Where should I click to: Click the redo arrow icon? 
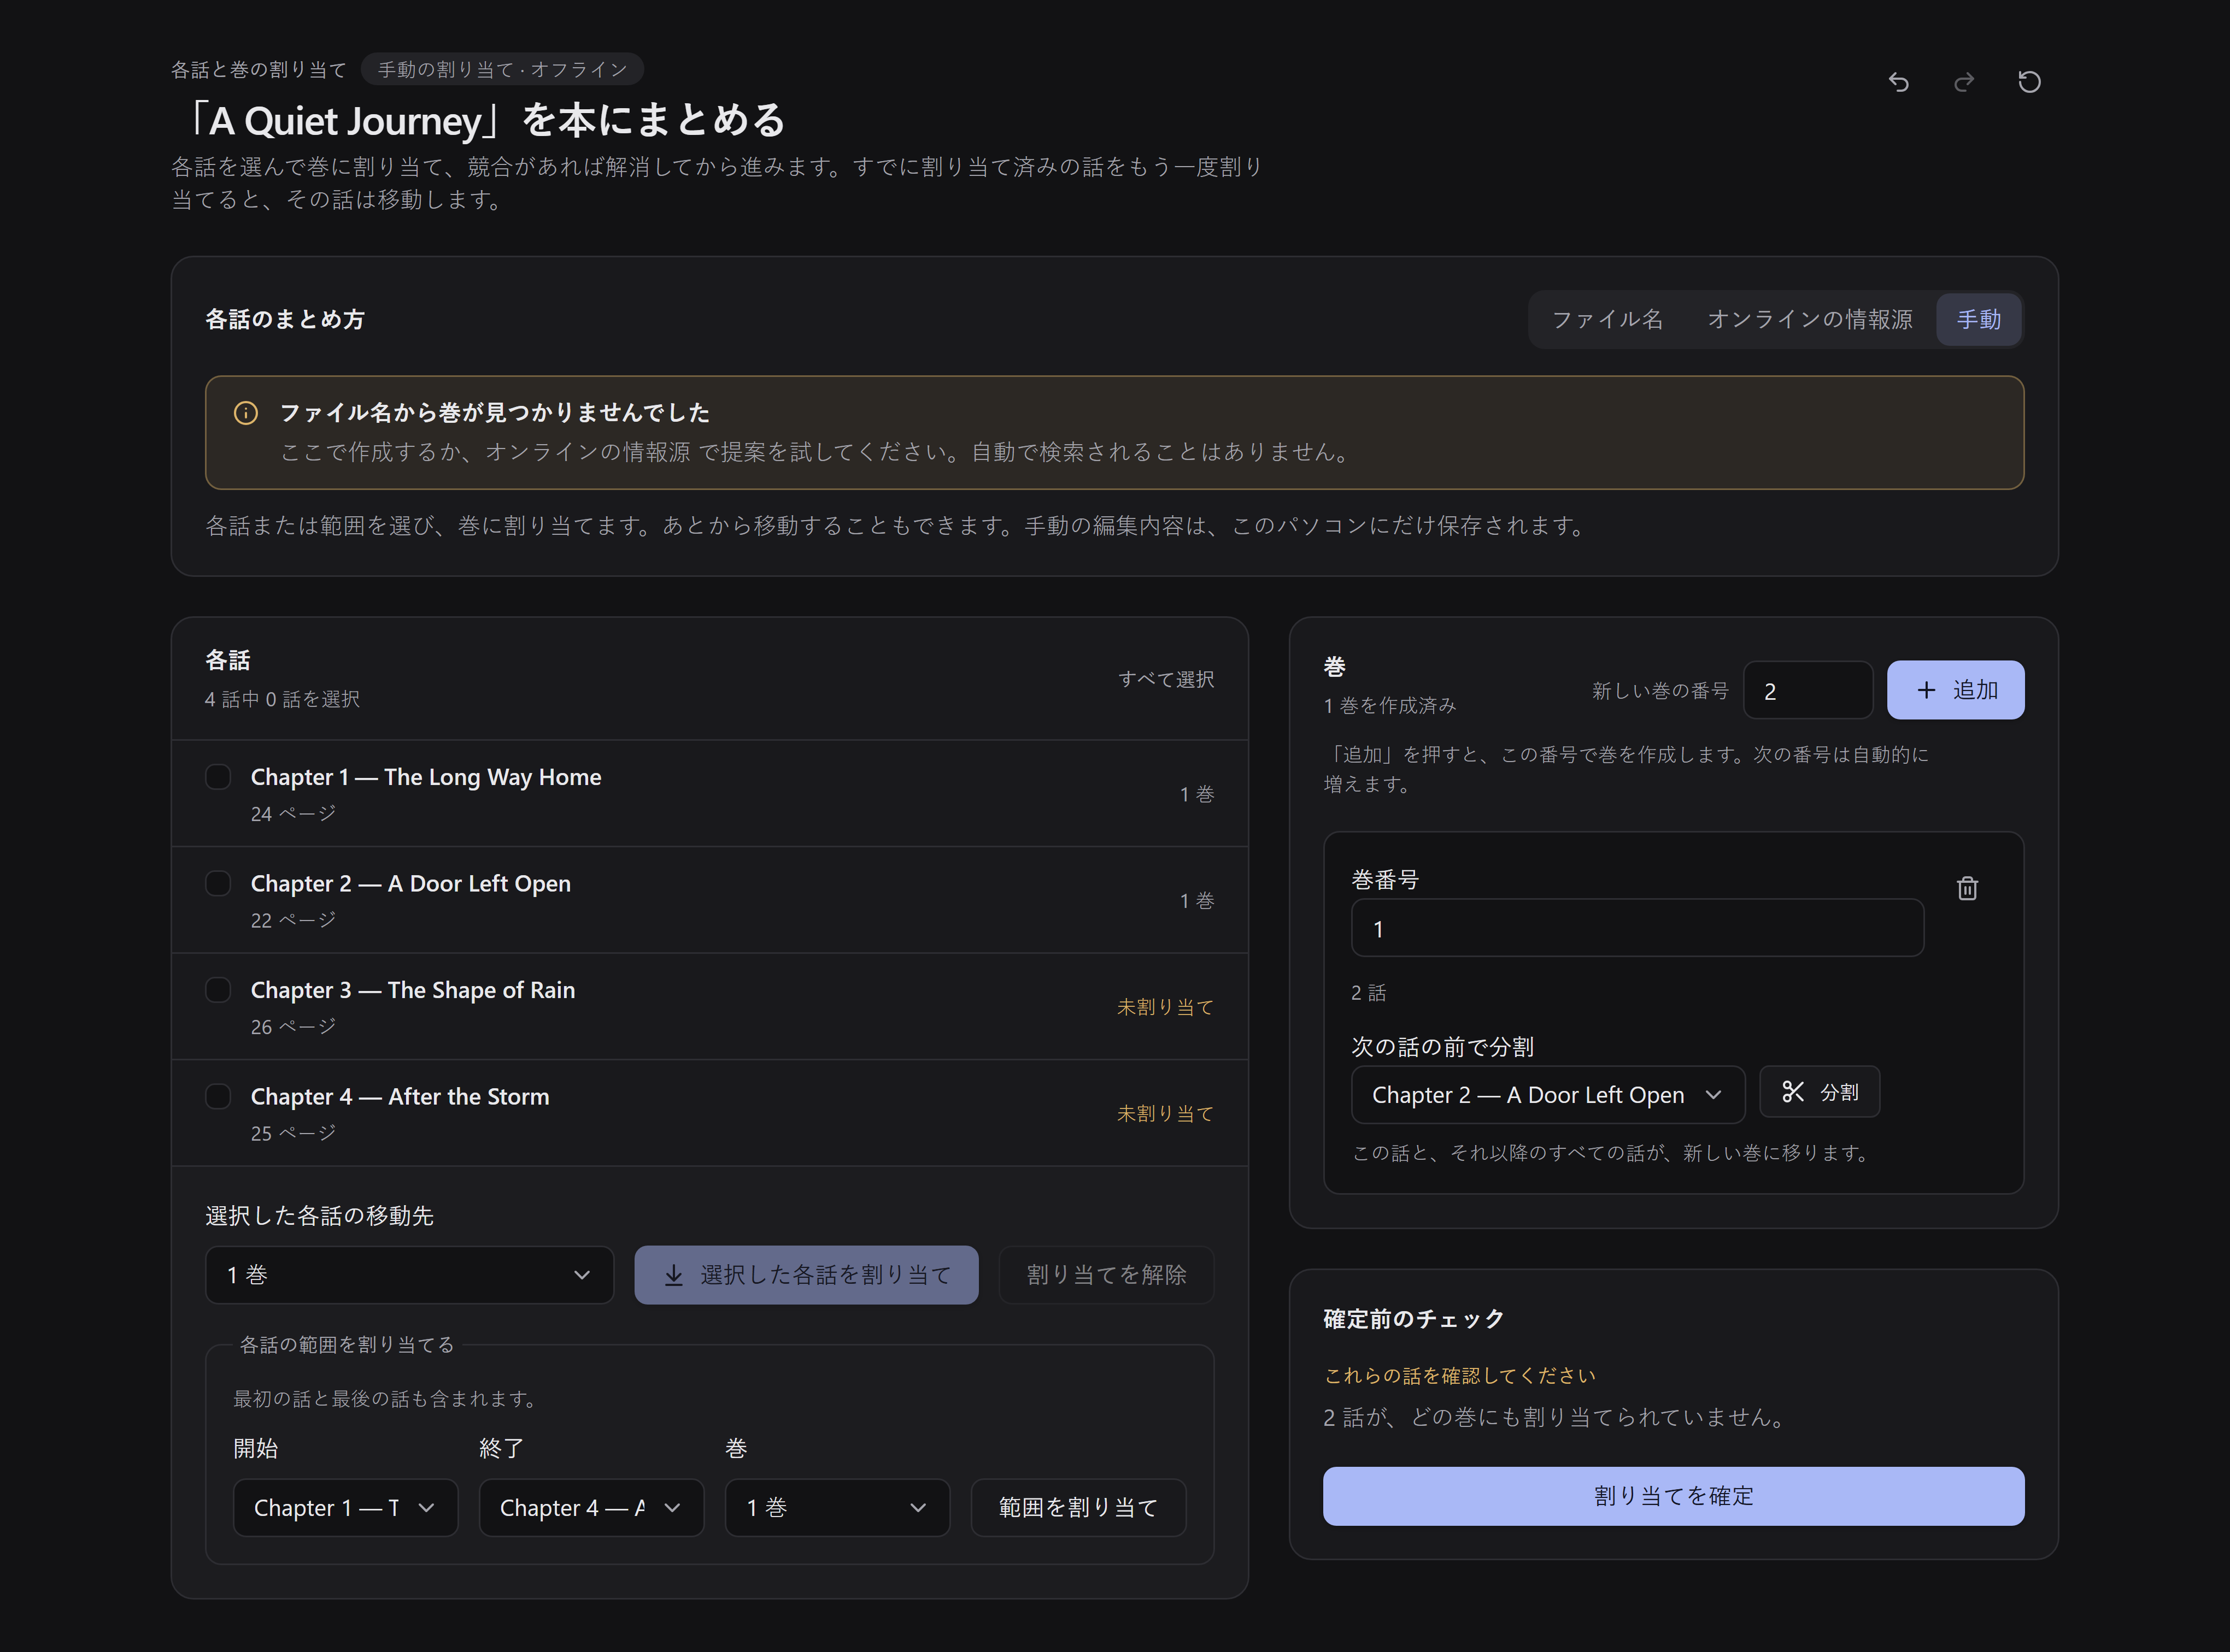1964,82
